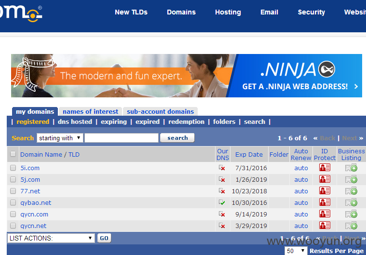Click the green DNS checkmark icon for qybao.net

pyautogui.click(x=222, y=202)
